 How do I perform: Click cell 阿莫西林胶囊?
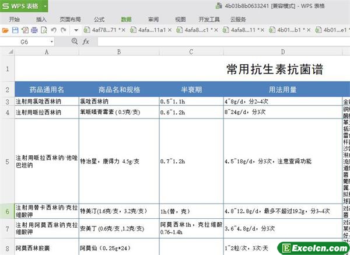click(47, 248)
